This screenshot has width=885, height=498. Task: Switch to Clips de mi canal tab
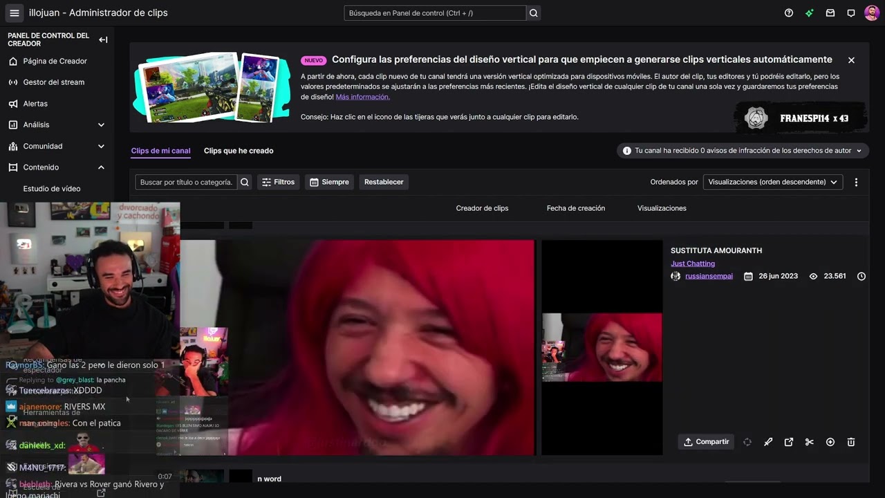pyautogui.click(x=160, y=151)
